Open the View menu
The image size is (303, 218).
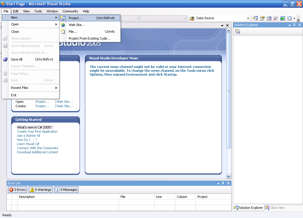coord(26,11)
